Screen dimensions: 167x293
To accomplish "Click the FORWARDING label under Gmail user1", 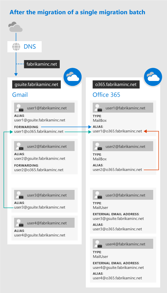I will (26, 127).
